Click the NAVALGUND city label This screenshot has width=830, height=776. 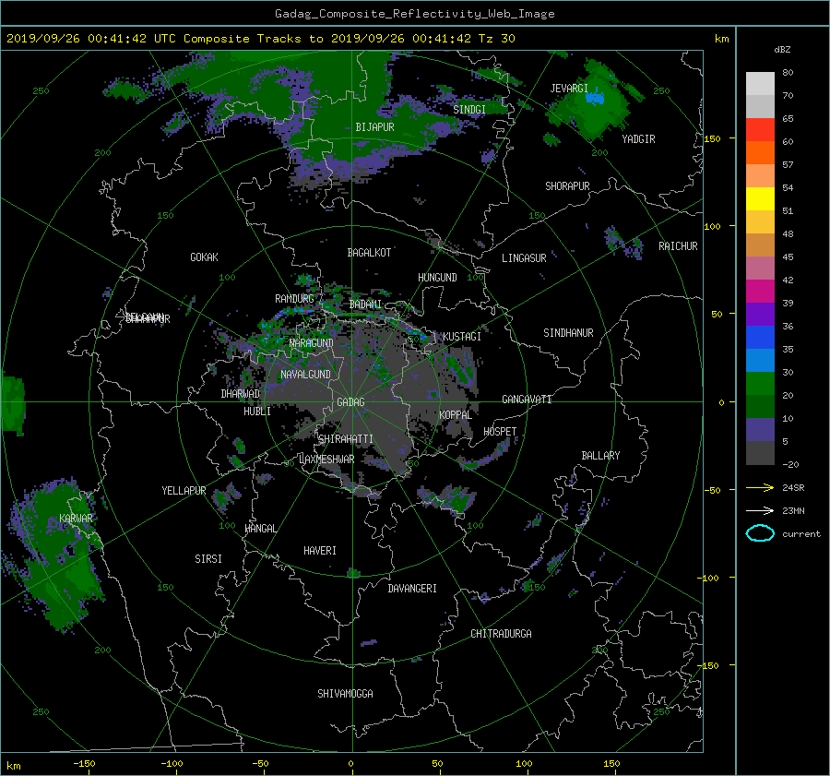pos(305,375)
